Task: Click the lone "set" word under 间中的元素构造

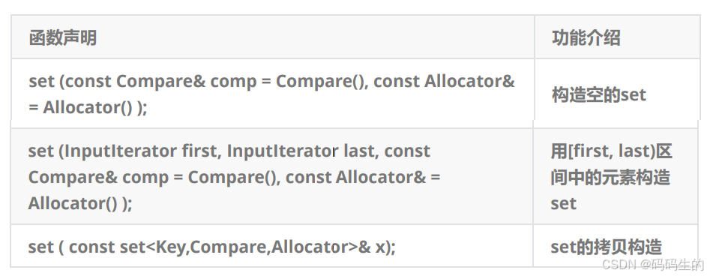Action: point(563,203)
